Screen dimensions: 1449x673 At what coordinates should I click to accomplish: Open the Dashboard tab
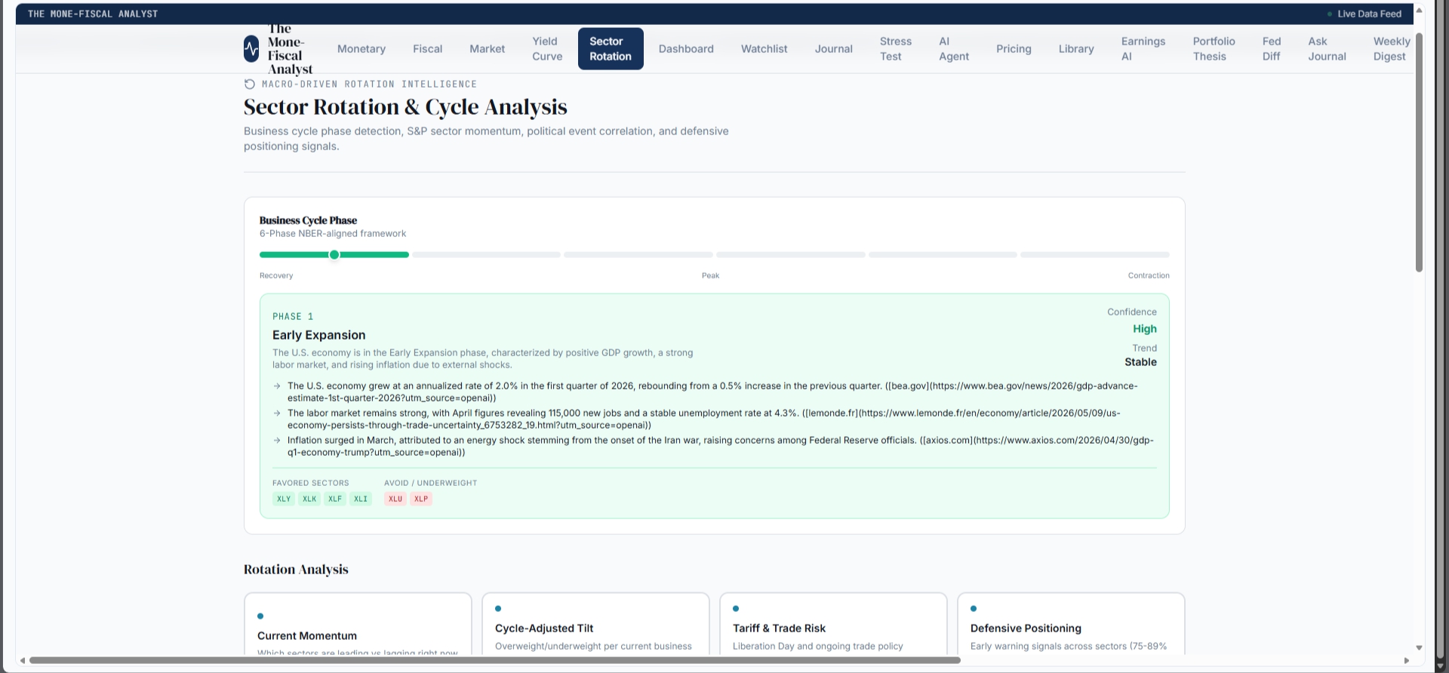[686, 49]
